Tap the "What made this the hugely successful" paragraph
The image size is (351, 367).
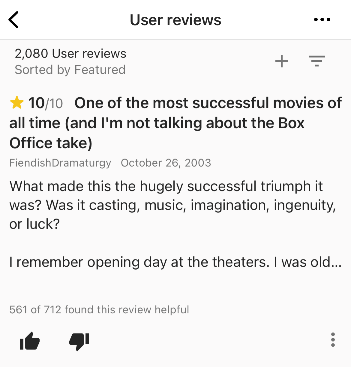click(x=166, y=186)
